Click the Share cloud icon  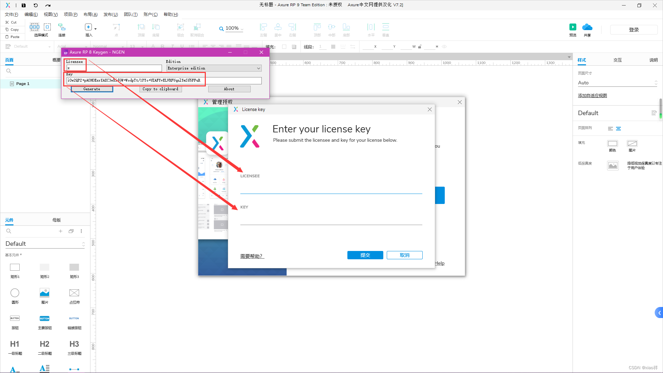pyautogui.click(x=587, y=27)
